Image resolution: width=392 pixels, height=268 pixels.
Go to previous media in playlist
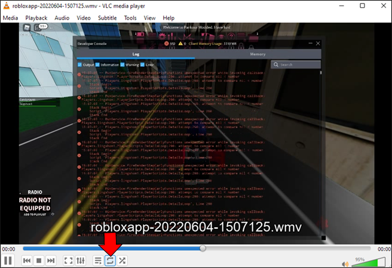point(27,260)
